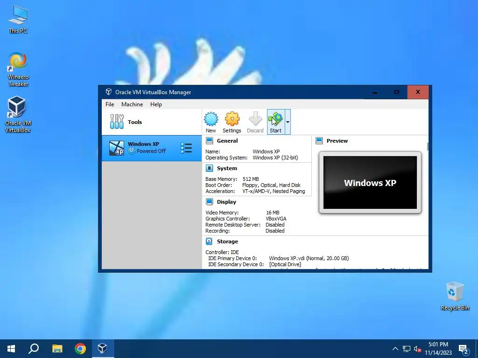Select the Recycle Bin desktop icon
Viewport: 478px width, 358px height.
pos(455,296)
